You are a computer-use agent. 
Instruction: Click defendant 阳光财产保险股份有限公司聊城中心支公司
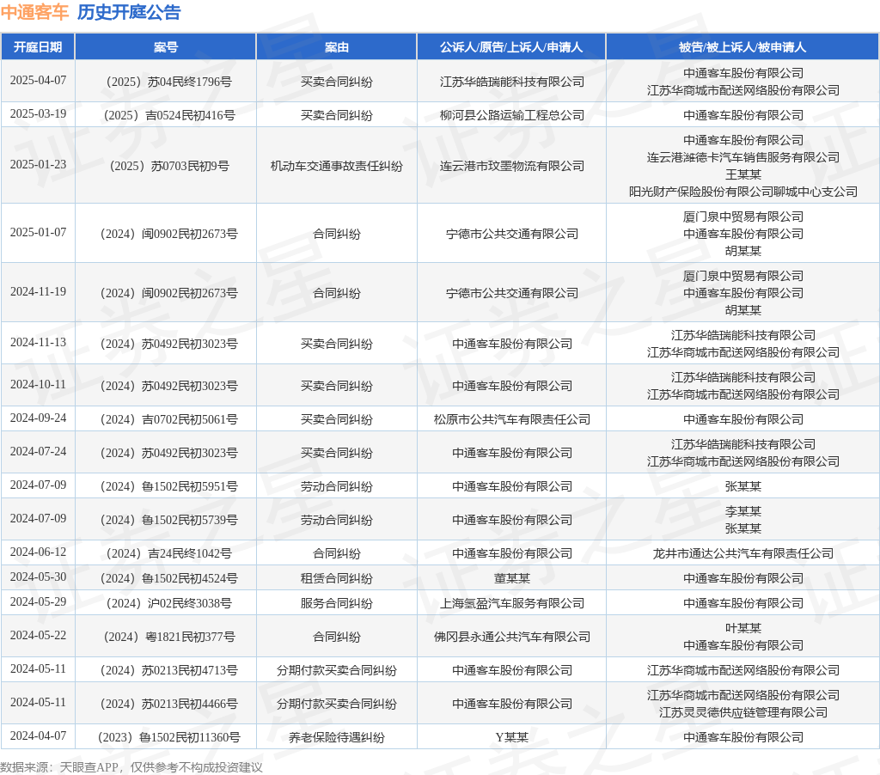743,192
